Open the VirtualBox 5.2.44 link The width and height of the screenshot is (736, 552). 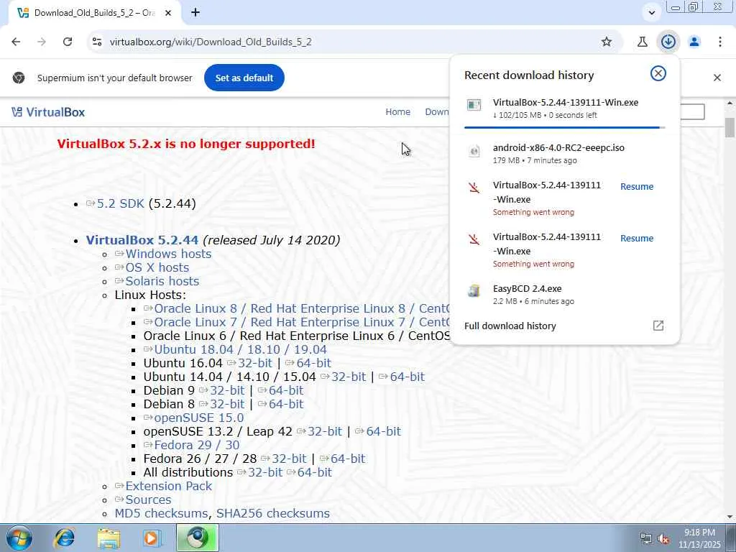tap(142, 240)
